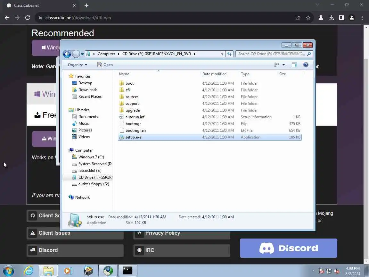Close the ClassiCube.net tab
Viewport: 369px width, 277px height.
[x=74, y=5]
